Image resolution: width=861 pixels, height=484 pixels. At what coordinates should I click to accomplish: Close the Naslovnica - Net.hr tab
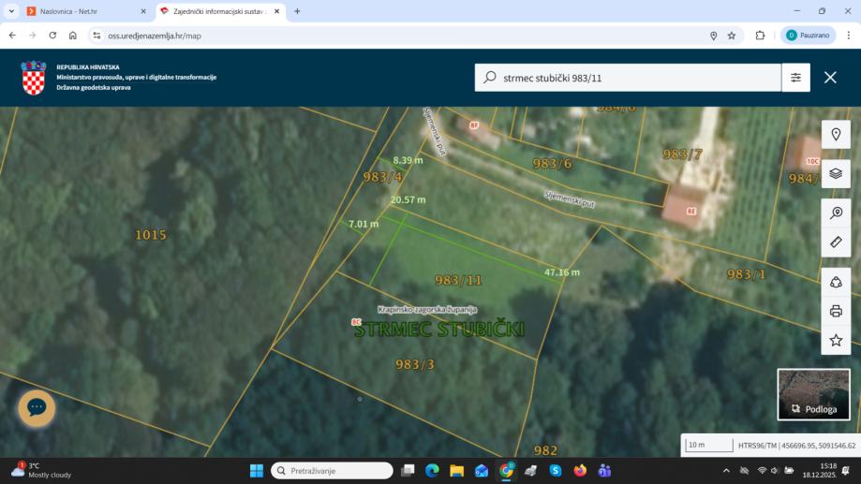143,11
